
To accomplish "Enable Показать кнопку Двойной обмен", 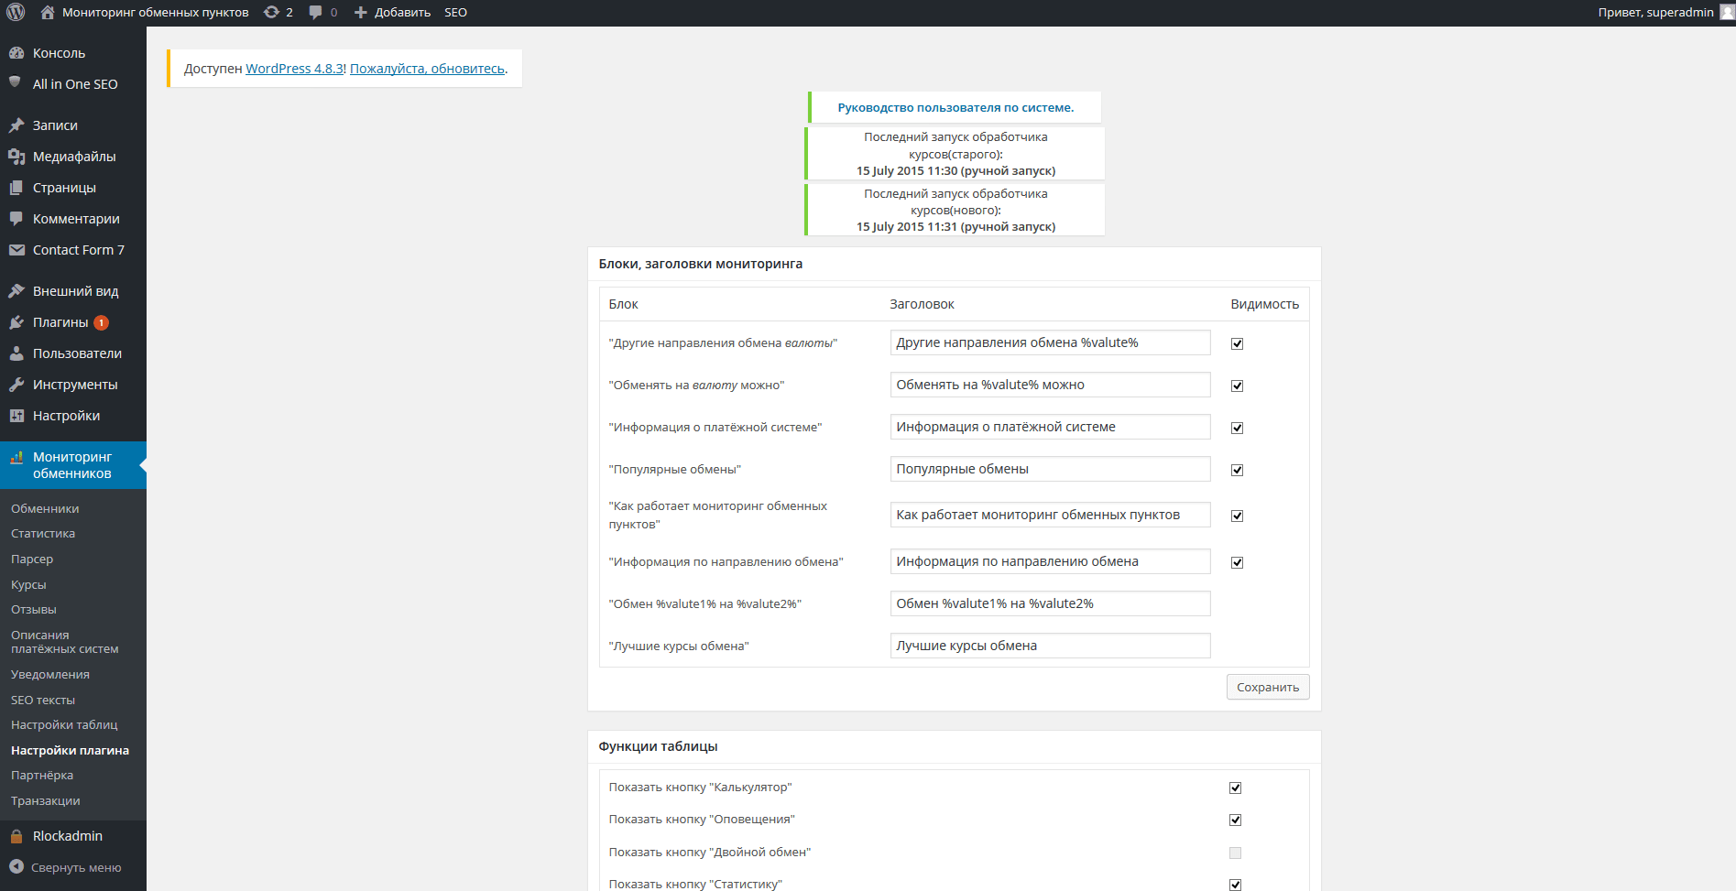I will (x=1235, y=853).
